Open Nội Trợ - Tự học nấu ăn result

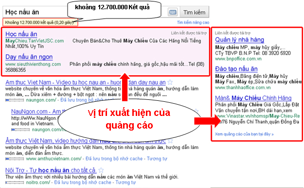(x=51, y=170)
